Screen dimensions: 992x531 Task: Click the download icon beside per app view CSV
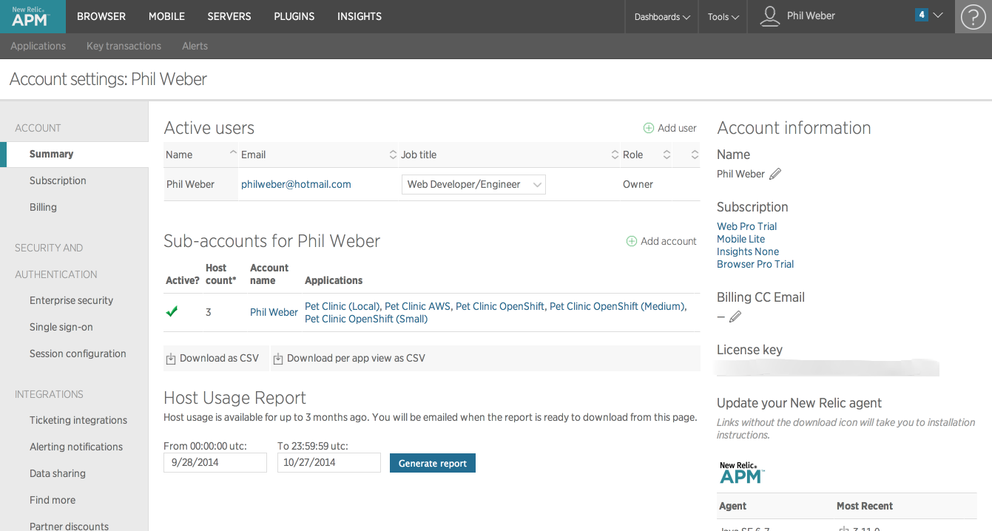tap(278, 359)
